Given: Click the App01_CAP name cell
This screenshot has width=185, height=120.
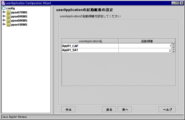Looking at the screenshot, I should coord(90,46).
